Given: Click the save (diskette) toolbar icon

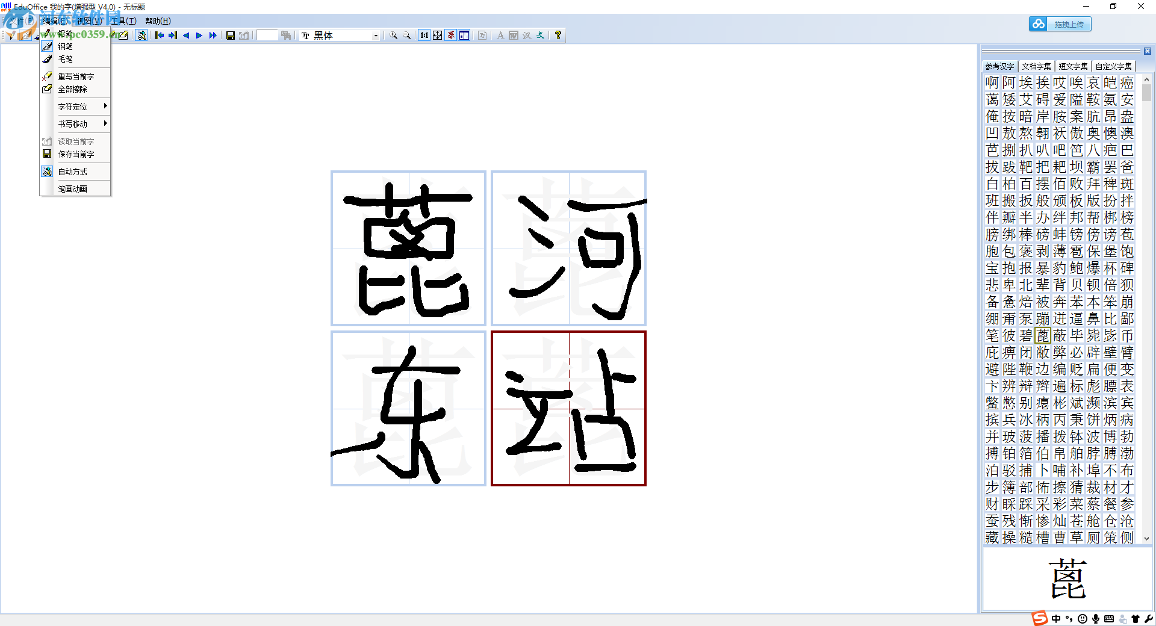Looking at the screenshot, I should (230, 35).
